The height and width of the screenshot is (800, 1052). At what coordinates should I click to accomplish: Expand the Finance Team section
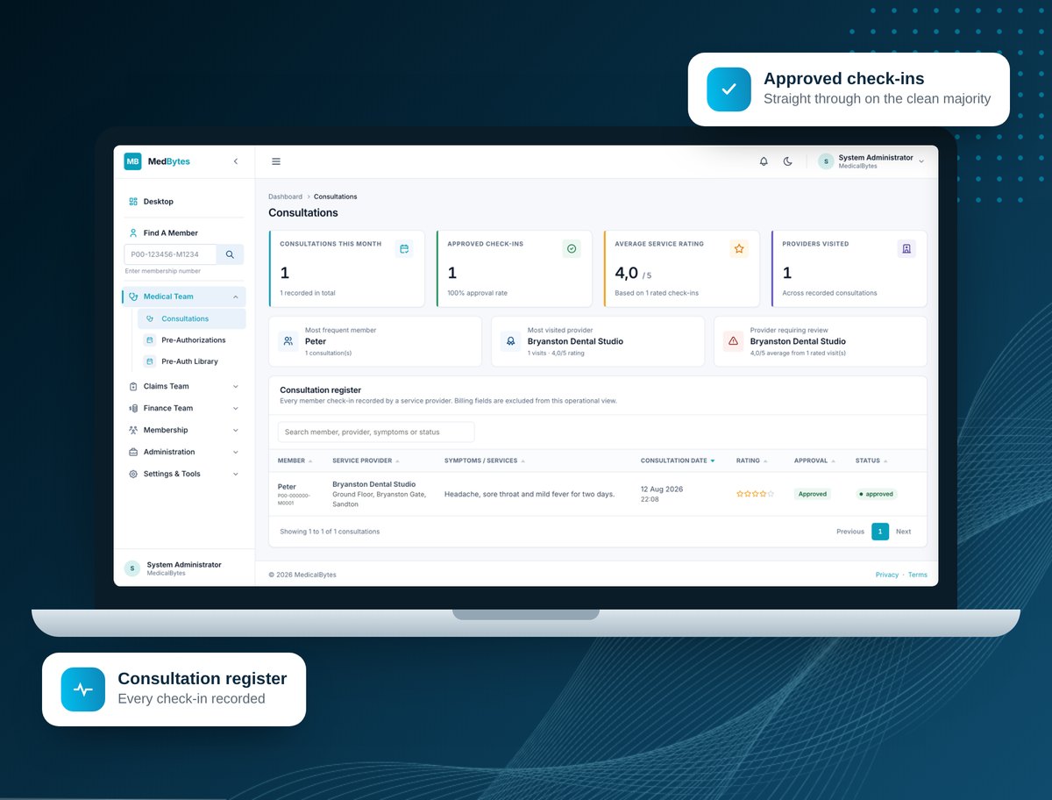184,408
